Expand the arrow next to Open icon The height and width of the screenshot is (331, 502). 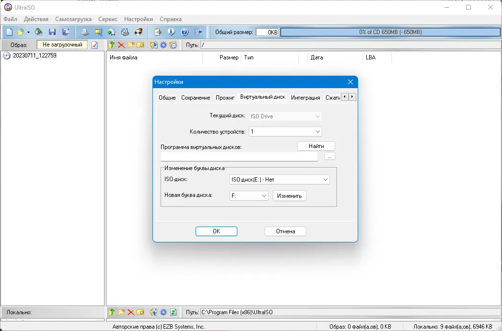click(28, 32)
